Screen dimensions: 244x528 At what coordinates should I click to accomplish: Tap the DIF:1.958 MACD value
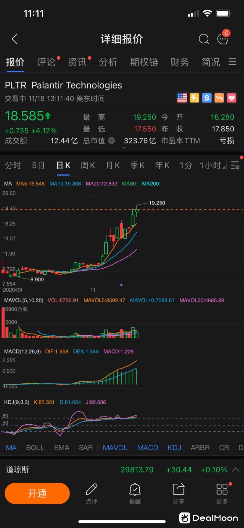tap(57, 351)
